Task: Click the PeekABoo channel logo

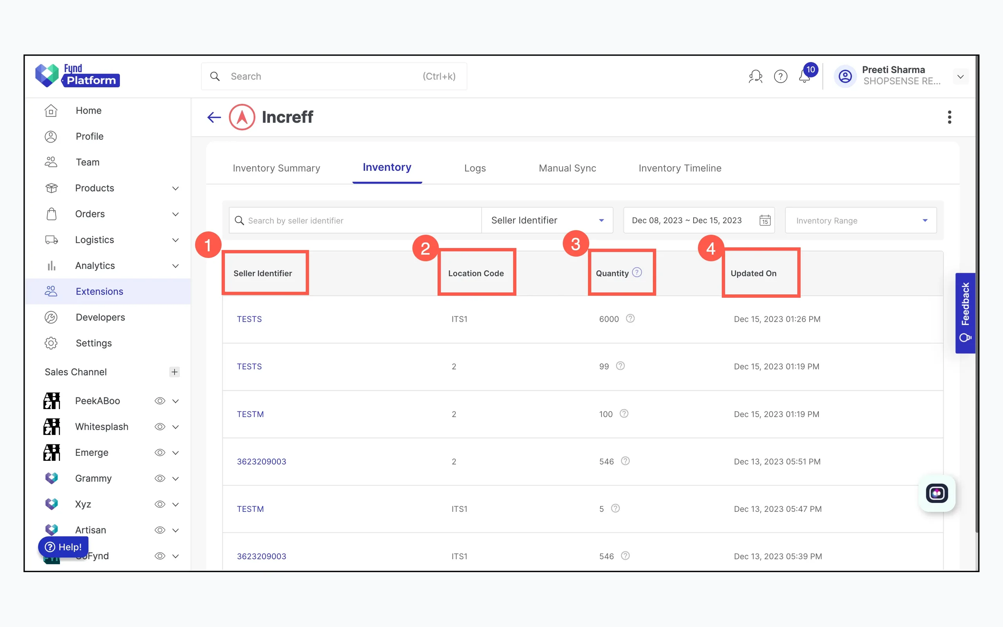Action: coord(52,400)
